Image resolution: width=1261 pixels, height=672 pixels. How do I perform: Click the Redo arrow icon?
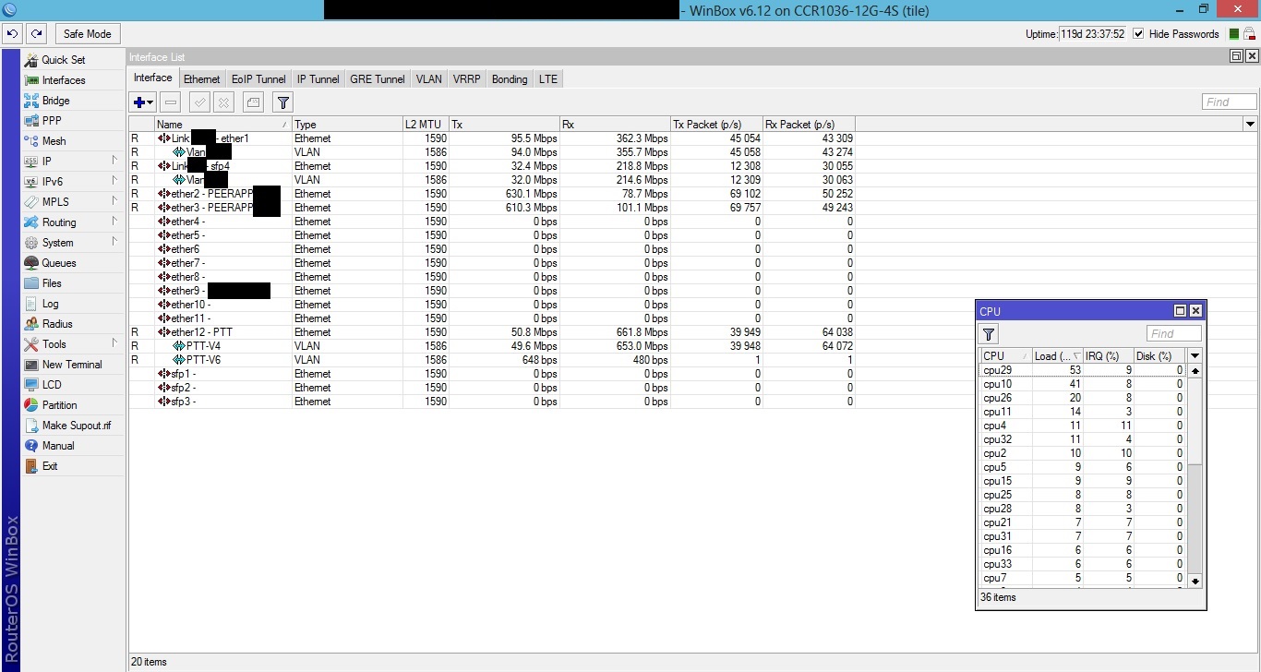(36, 34)
